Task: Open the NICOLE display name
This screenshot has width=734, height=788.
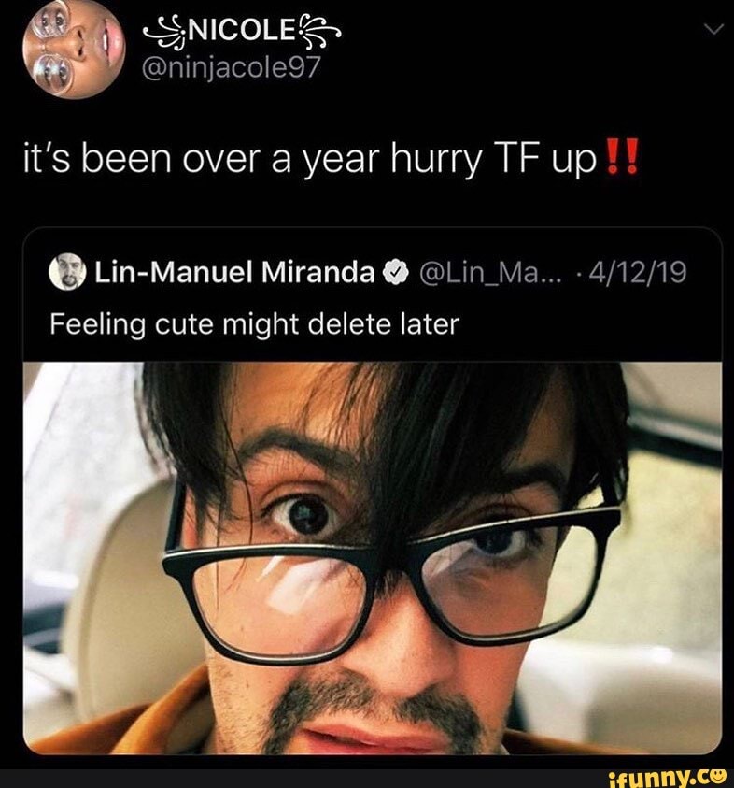Action: point(243,33)
